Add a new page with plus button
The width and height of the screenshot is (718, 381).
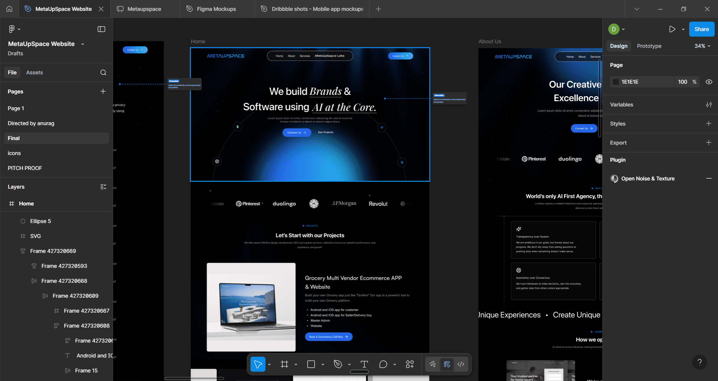103,92
